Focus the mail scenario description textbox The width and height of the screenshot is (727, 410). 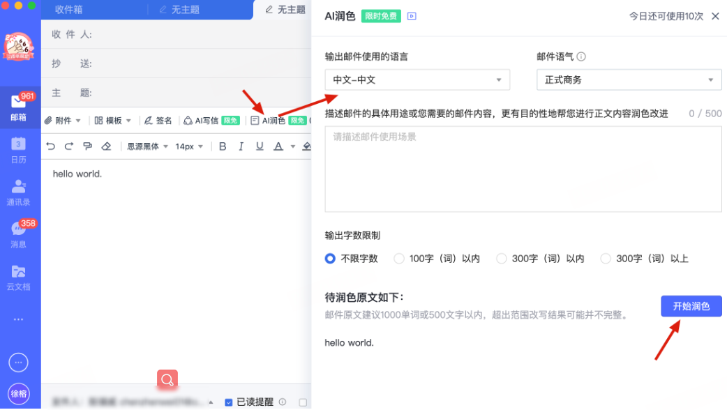(x=523, y=169)
